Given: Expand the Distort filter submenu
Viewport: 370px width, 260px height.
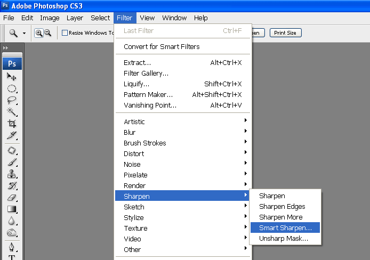Looking at the screenshot, I should pyautogui.click(x=182, y=153).
